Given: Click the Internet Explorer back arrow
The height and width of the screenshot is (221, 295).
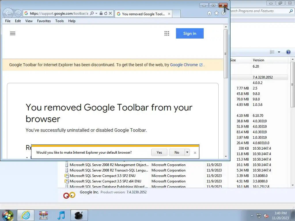Looking at the screenshot, I should click(8, 13).
